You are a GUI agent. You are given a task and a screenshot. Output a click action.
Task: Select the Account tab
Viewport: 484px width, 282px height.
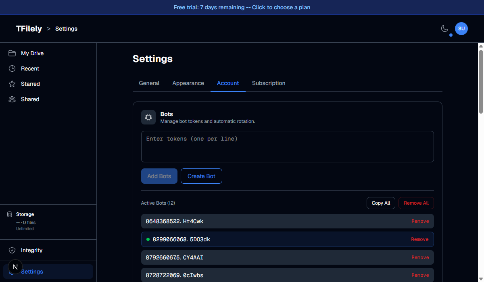228,83
